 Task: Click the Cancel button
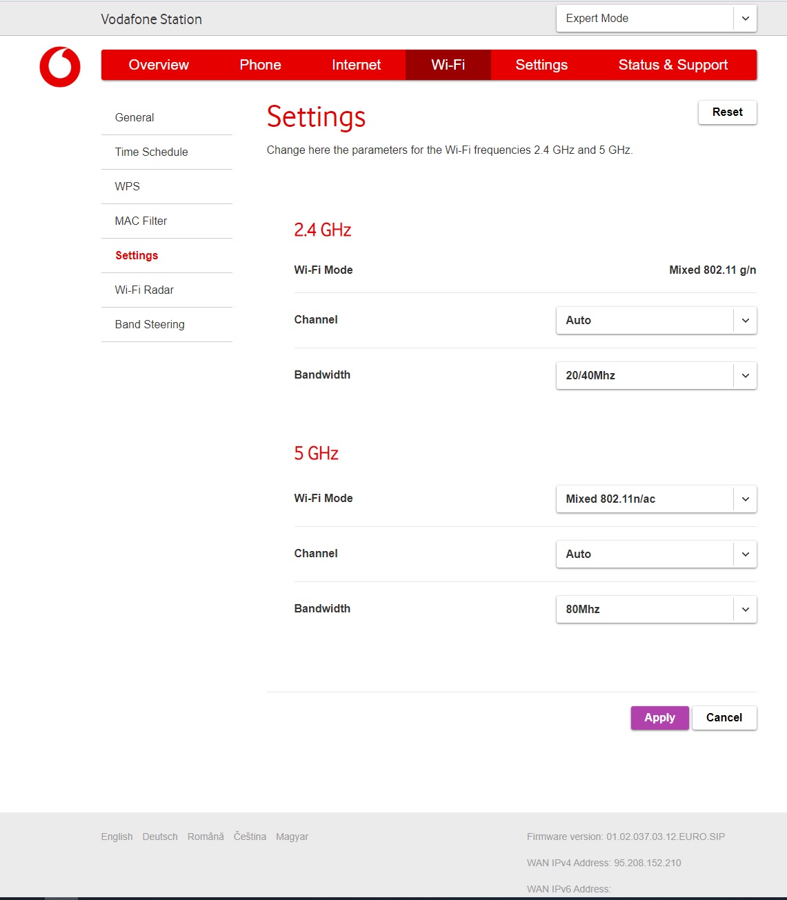(724, 717)
